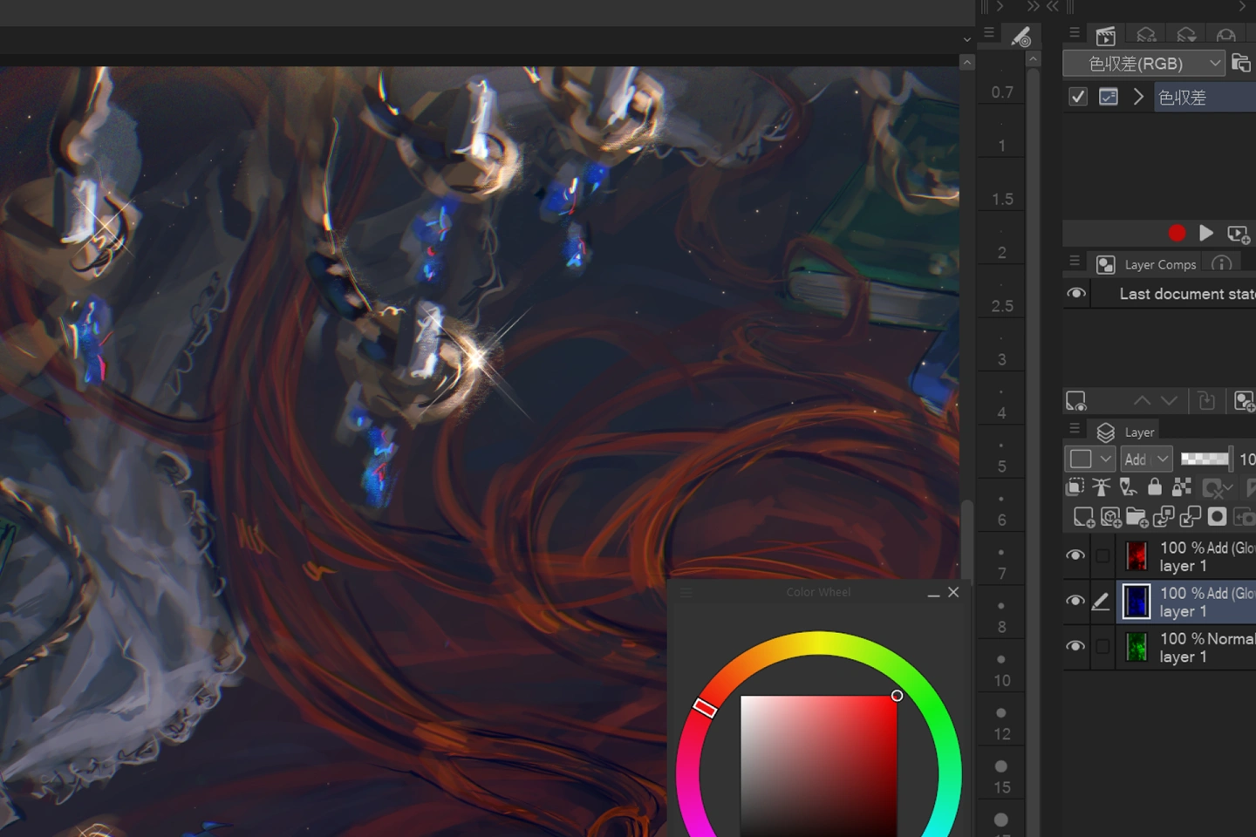Open Enable Mask dropdown icon

pos(1218,488)
